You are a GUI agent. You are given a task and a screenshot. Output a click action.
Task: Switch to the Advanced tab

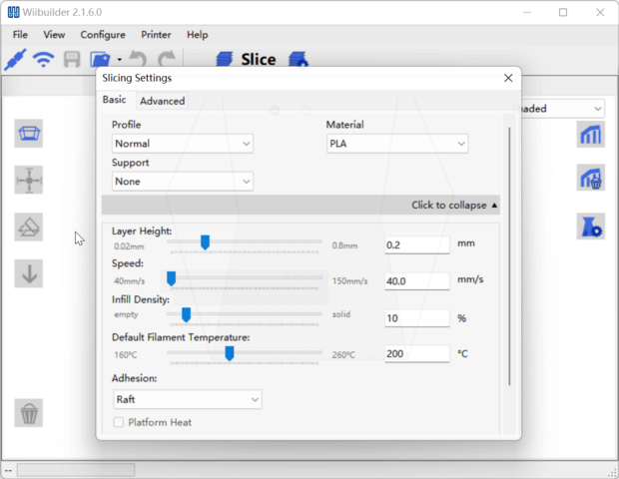pos(162,101)
